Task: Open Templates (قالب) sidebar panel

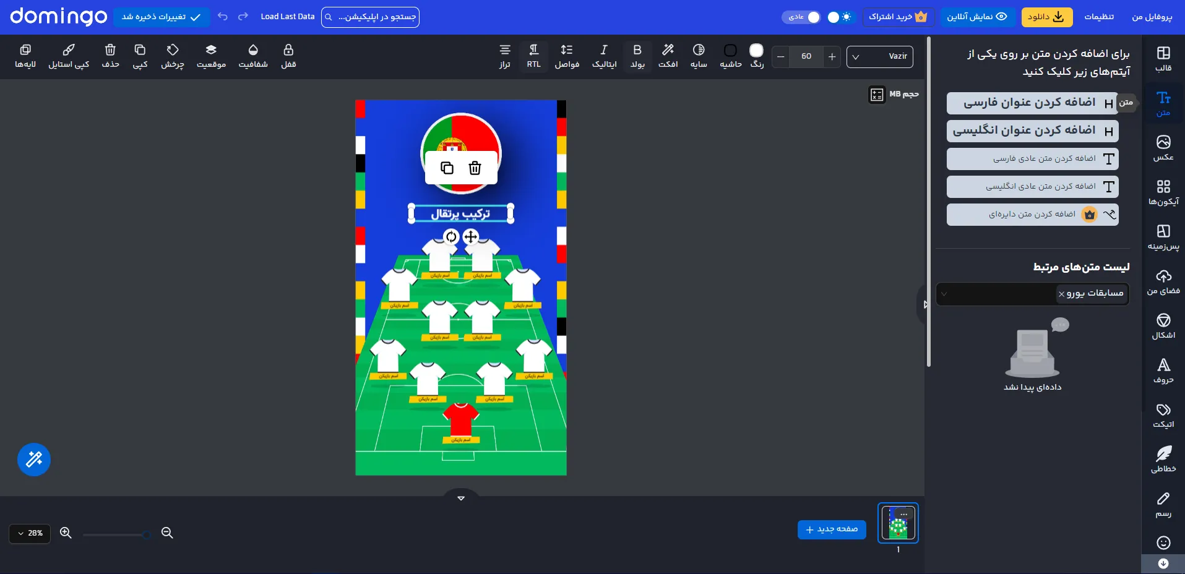Action: [1163, 59]
